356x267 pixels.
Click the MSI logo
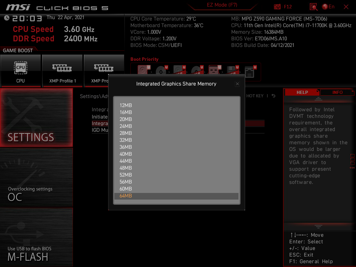[x=18, y=7]
